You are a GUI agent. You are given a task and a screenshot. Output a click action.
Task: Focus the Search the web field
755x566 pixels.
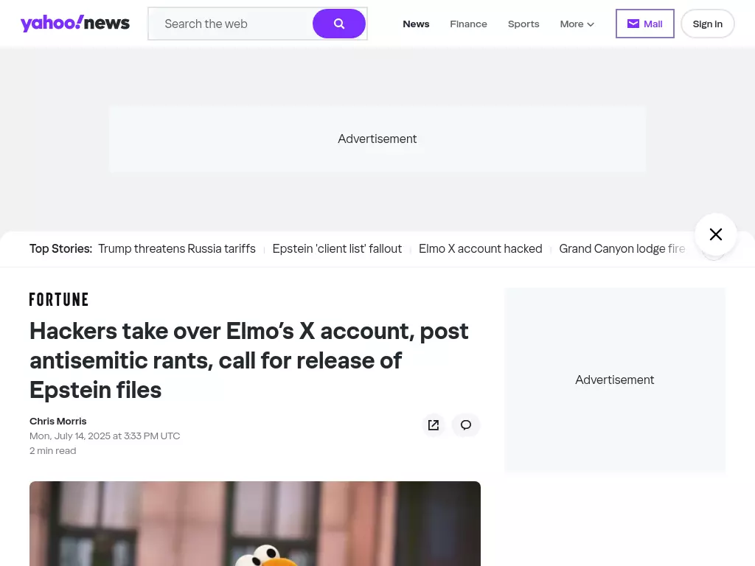click(x=231, y=24)
